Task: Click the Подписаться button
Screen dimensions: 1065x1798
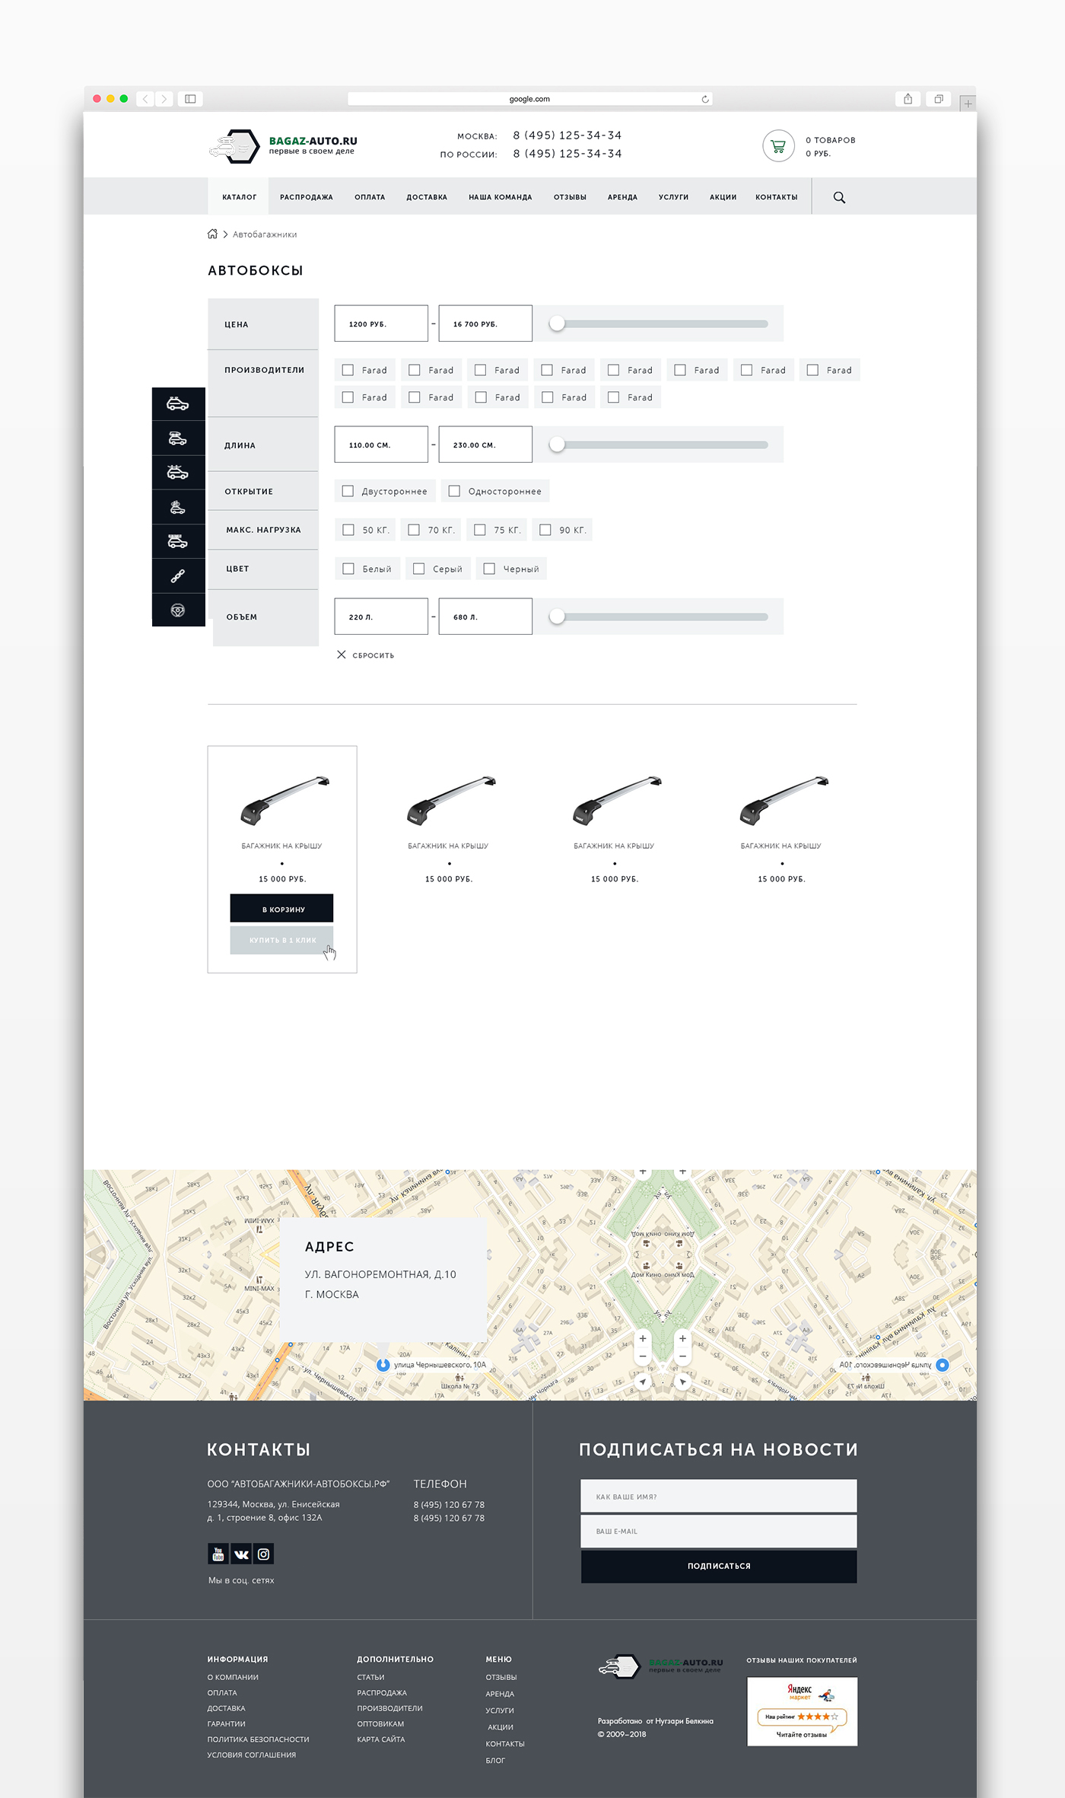Action: [719, 1566]
